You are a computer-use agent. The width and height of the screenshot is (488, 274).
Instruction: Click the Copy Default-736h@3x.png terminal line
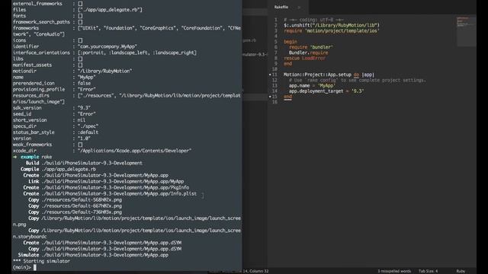(75, 212)
